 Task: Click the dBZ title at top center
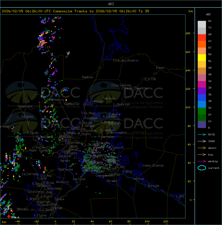click(x=111, y=4)
